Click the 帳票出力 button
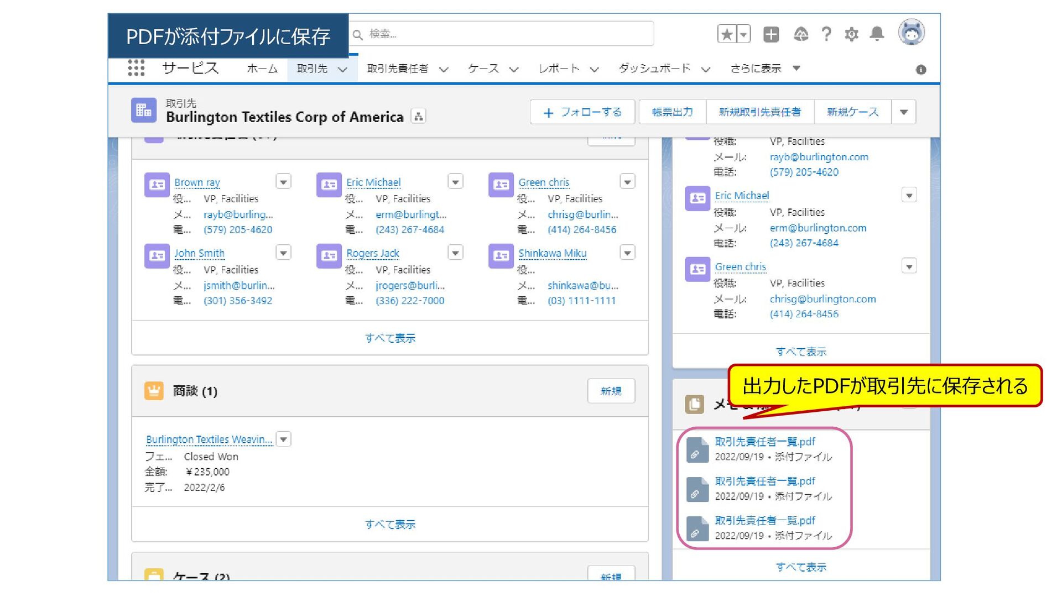The image size is (1062, 597). pos(672,112)
